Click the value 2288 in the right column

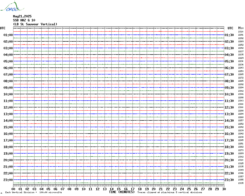point(241,111)
